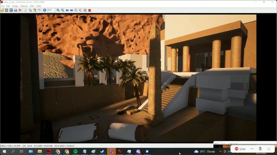This screenshot has height=155, width=277.
Task: Click the Copy toolbar icon
Action: tap(30, 10)
